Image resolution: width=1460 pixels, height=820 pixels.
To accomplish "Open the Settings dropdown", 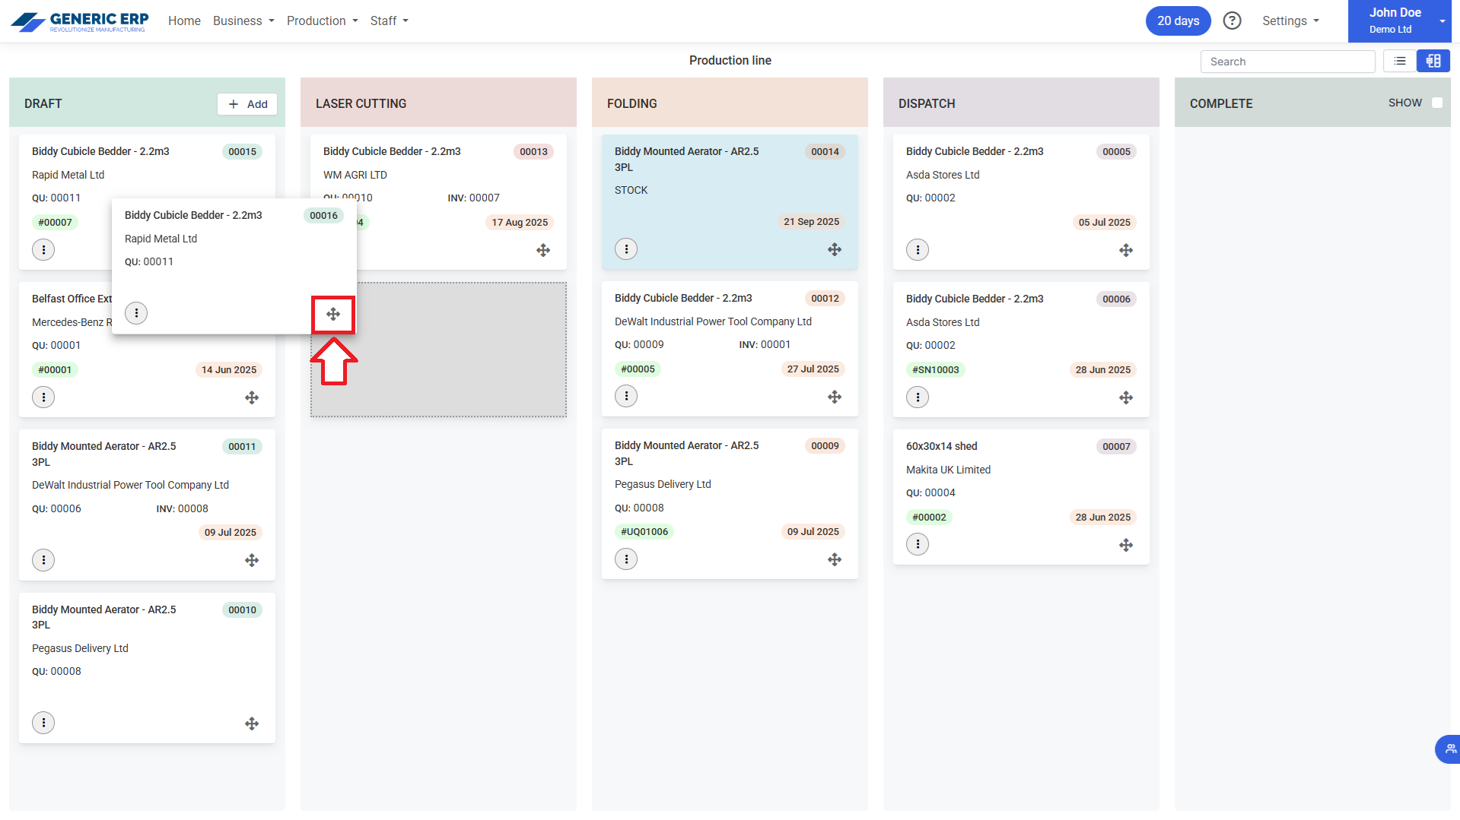I will (x=1290, y=21).
